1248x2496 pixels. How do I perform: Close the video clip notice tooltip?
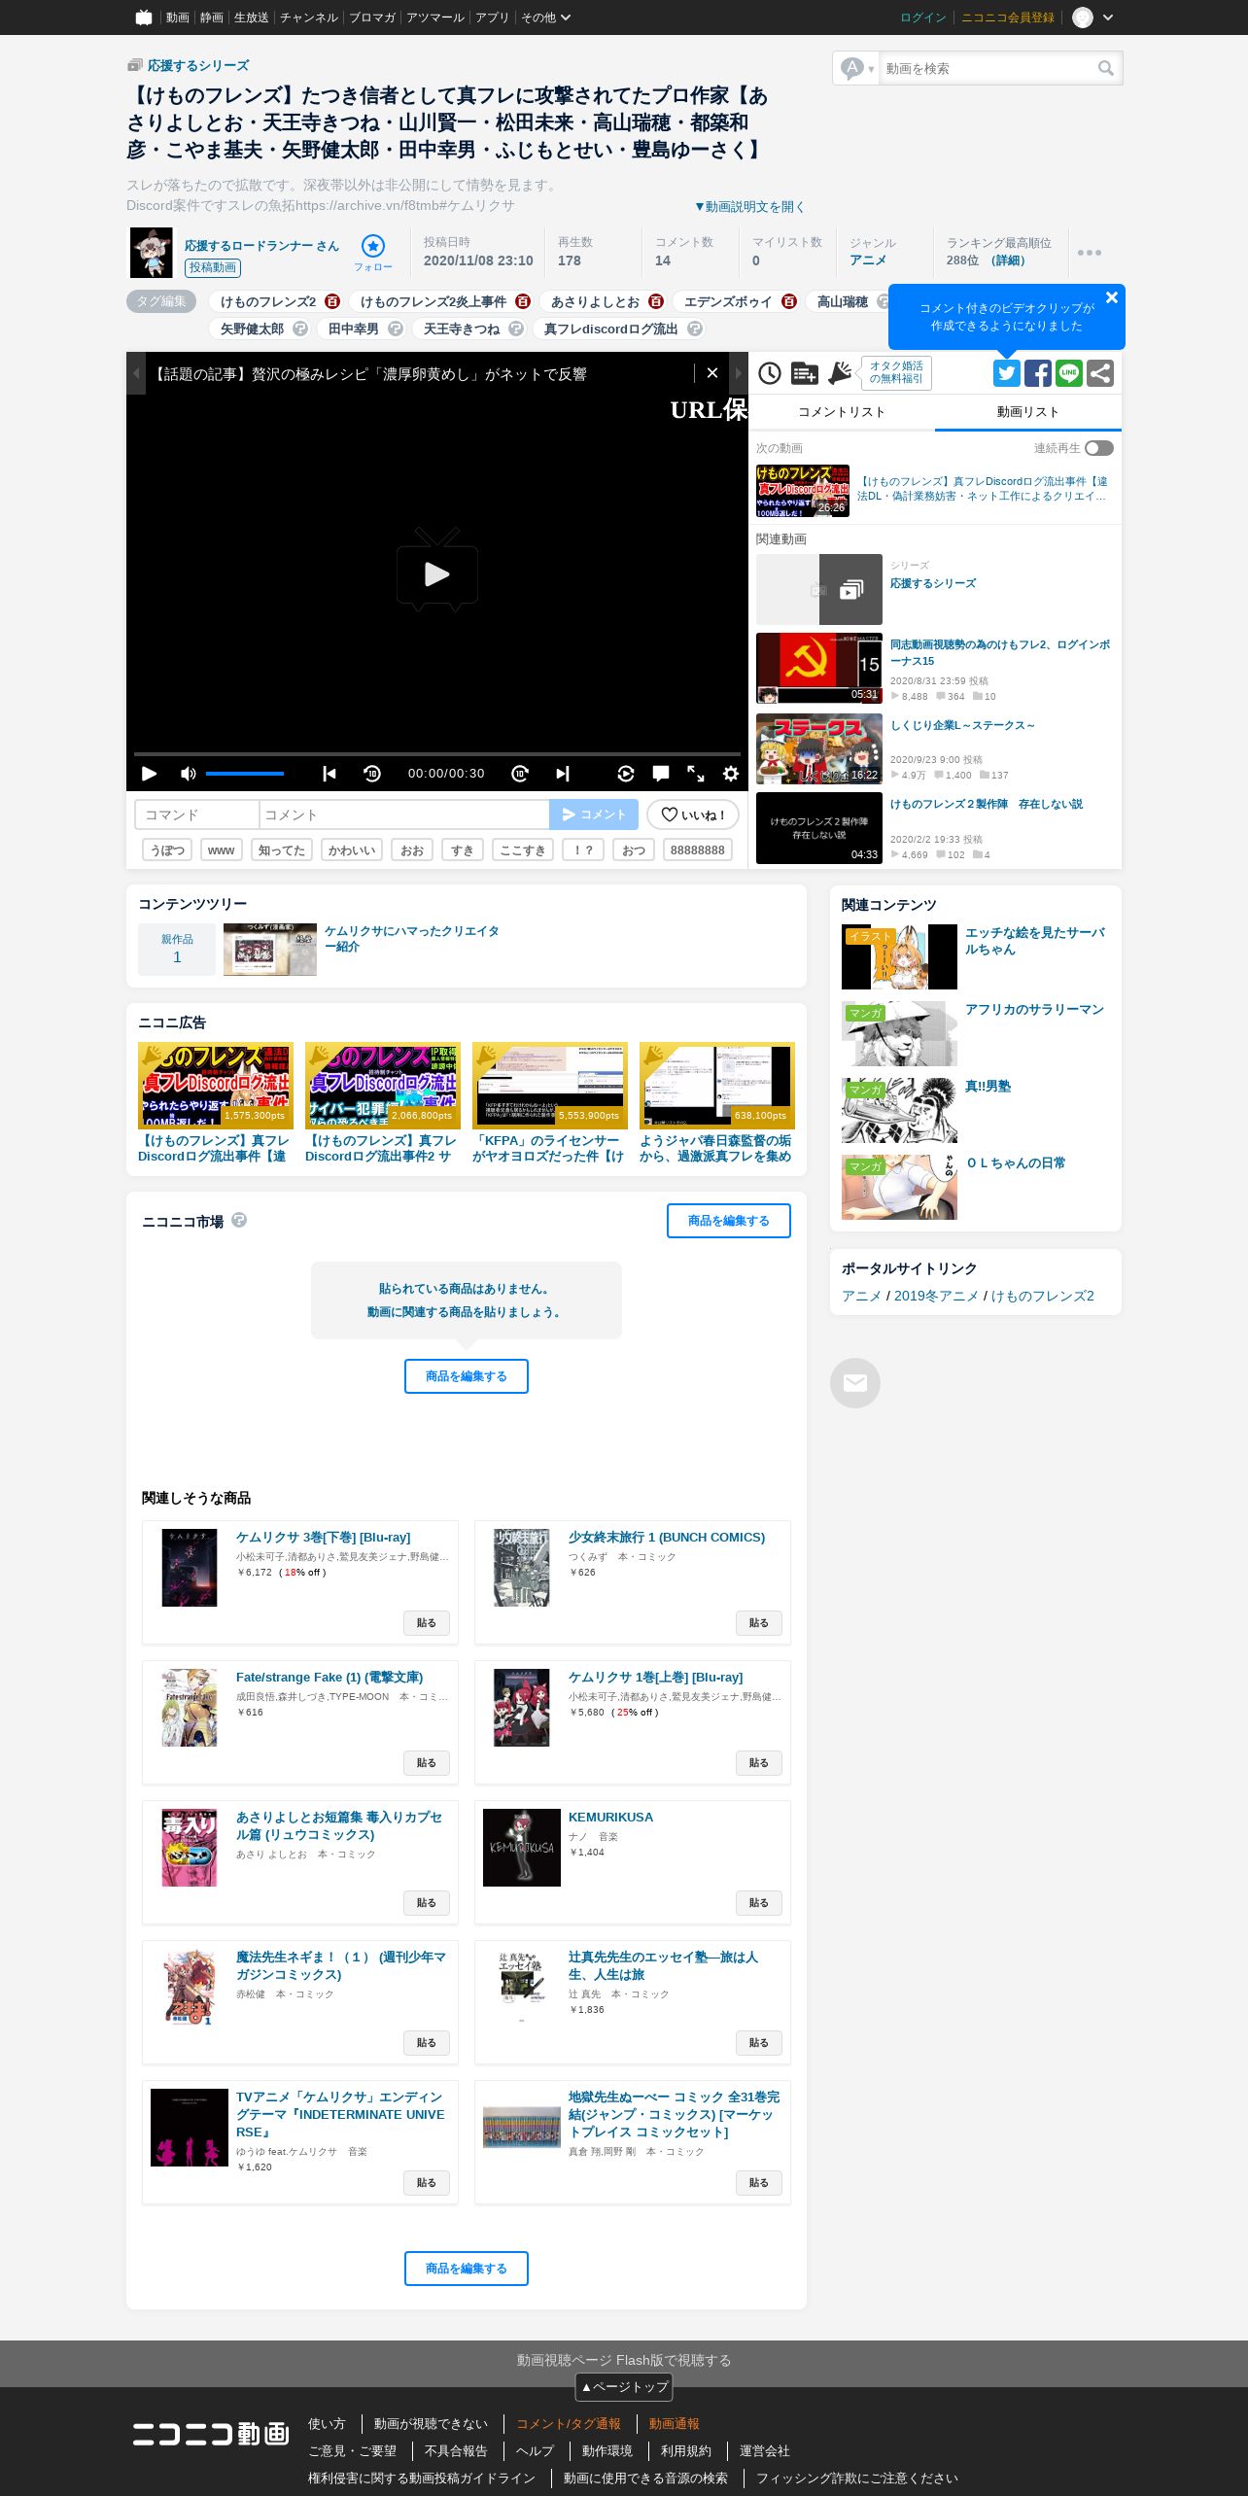tap(1112, 297)
